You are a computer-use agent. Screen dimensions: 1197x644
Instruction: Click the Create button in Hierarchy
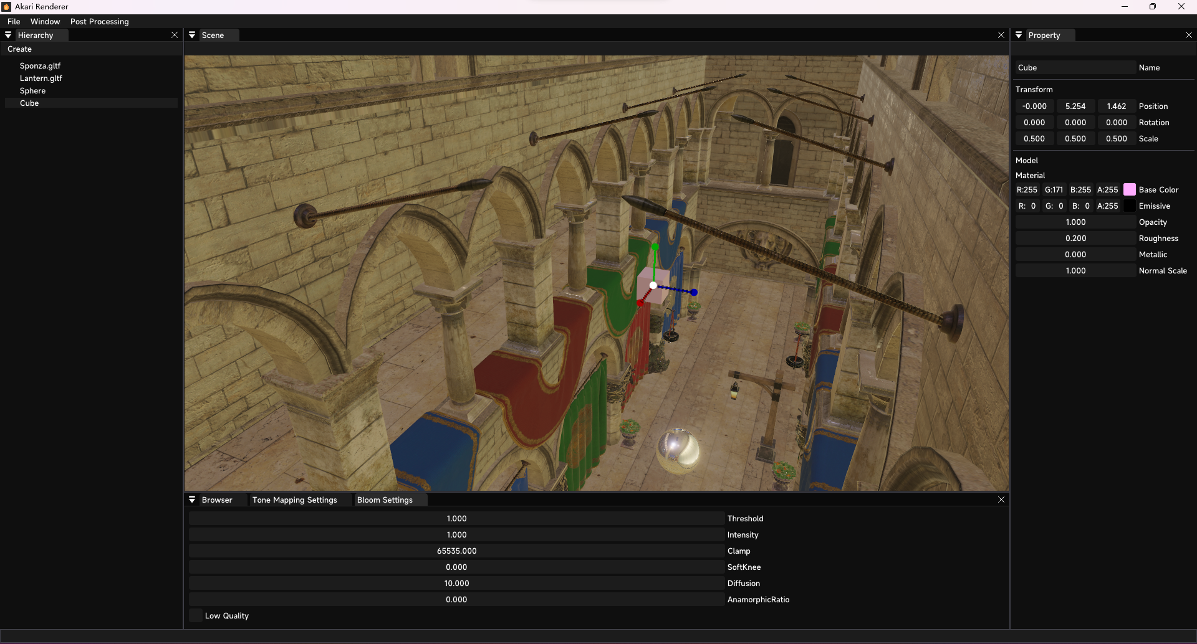19,49
